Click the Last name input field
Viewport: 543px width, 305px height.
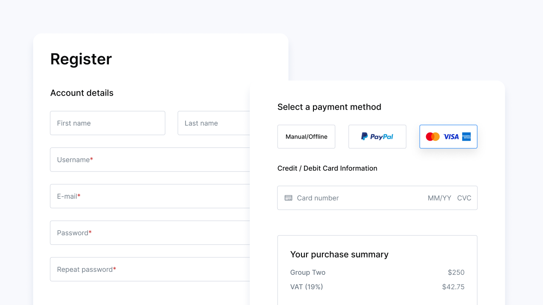point(214,123)
